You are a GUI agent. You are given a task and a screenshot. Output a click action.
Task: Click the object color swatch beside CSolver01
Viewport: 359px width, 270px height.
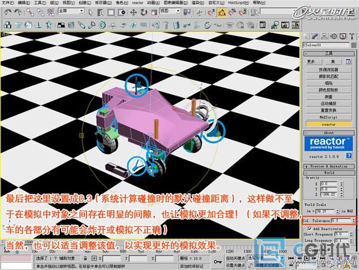(354, 45)
